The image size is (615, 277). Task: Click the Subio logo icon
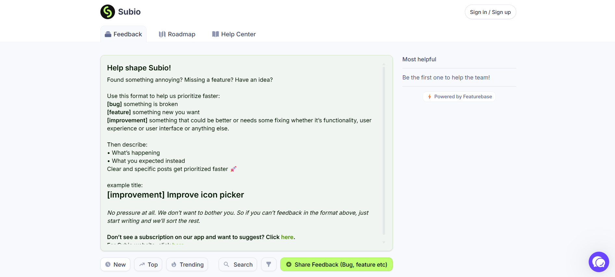tap(108, 12)
